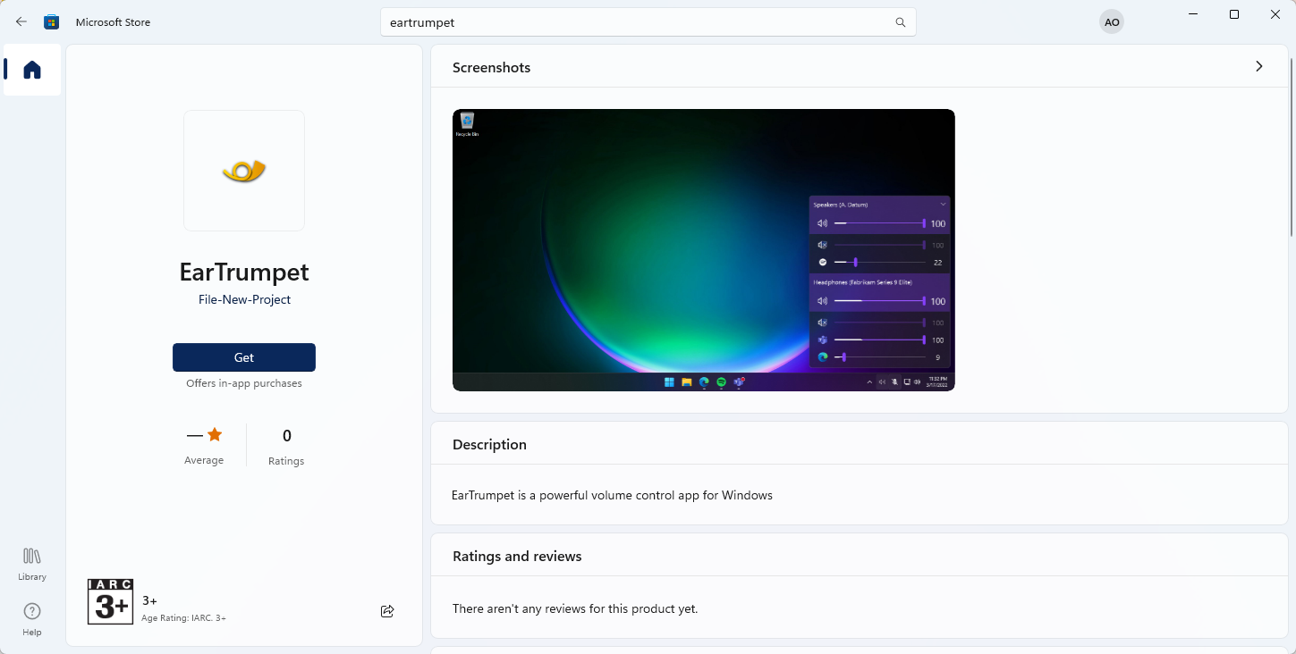Click the Microsoft Store logo icon

(x=51, y=21)
